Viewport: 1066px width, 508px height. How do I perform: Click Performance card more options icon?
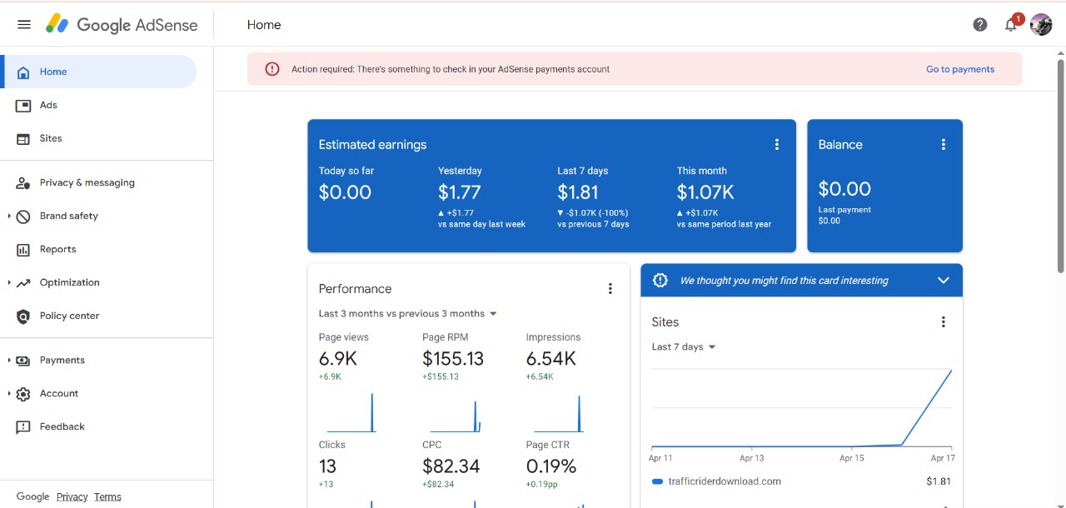[x=610, y=289]
